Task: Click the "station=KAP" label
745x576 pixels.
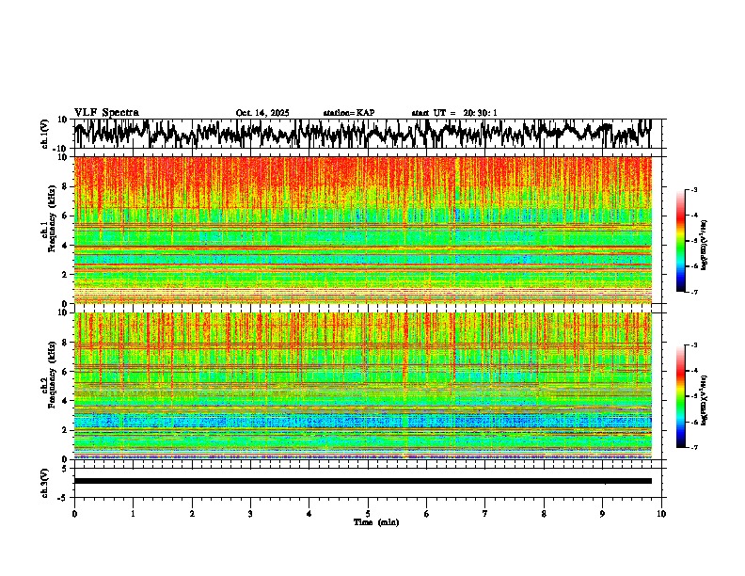Action: click(349, 113)
